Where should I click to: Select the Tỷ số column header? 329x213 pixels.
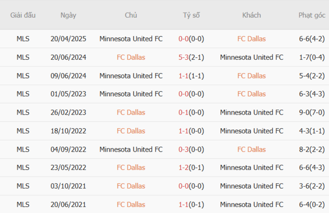(191, 15)
